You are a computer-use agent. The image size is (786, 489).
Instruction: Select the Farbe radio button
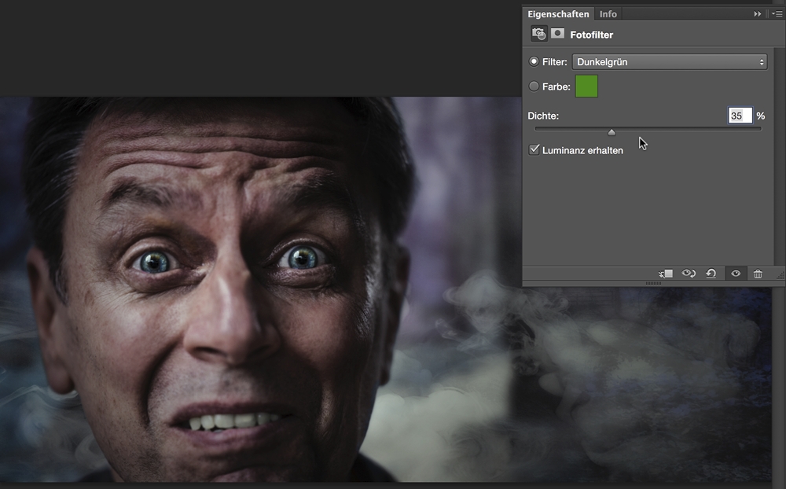click(534, 86)
